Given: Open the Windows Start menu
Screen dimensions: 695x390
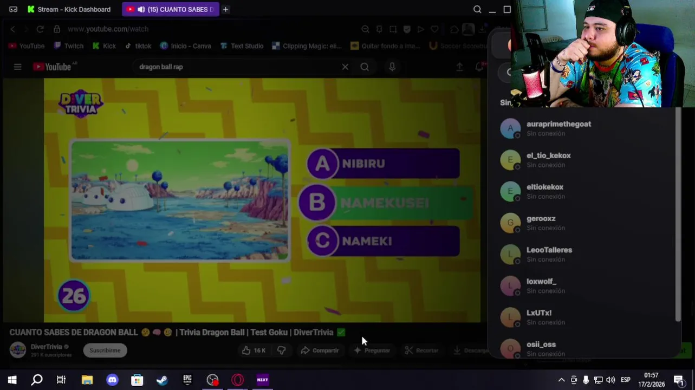Looking at the screenshot, I should coord(12,380).
